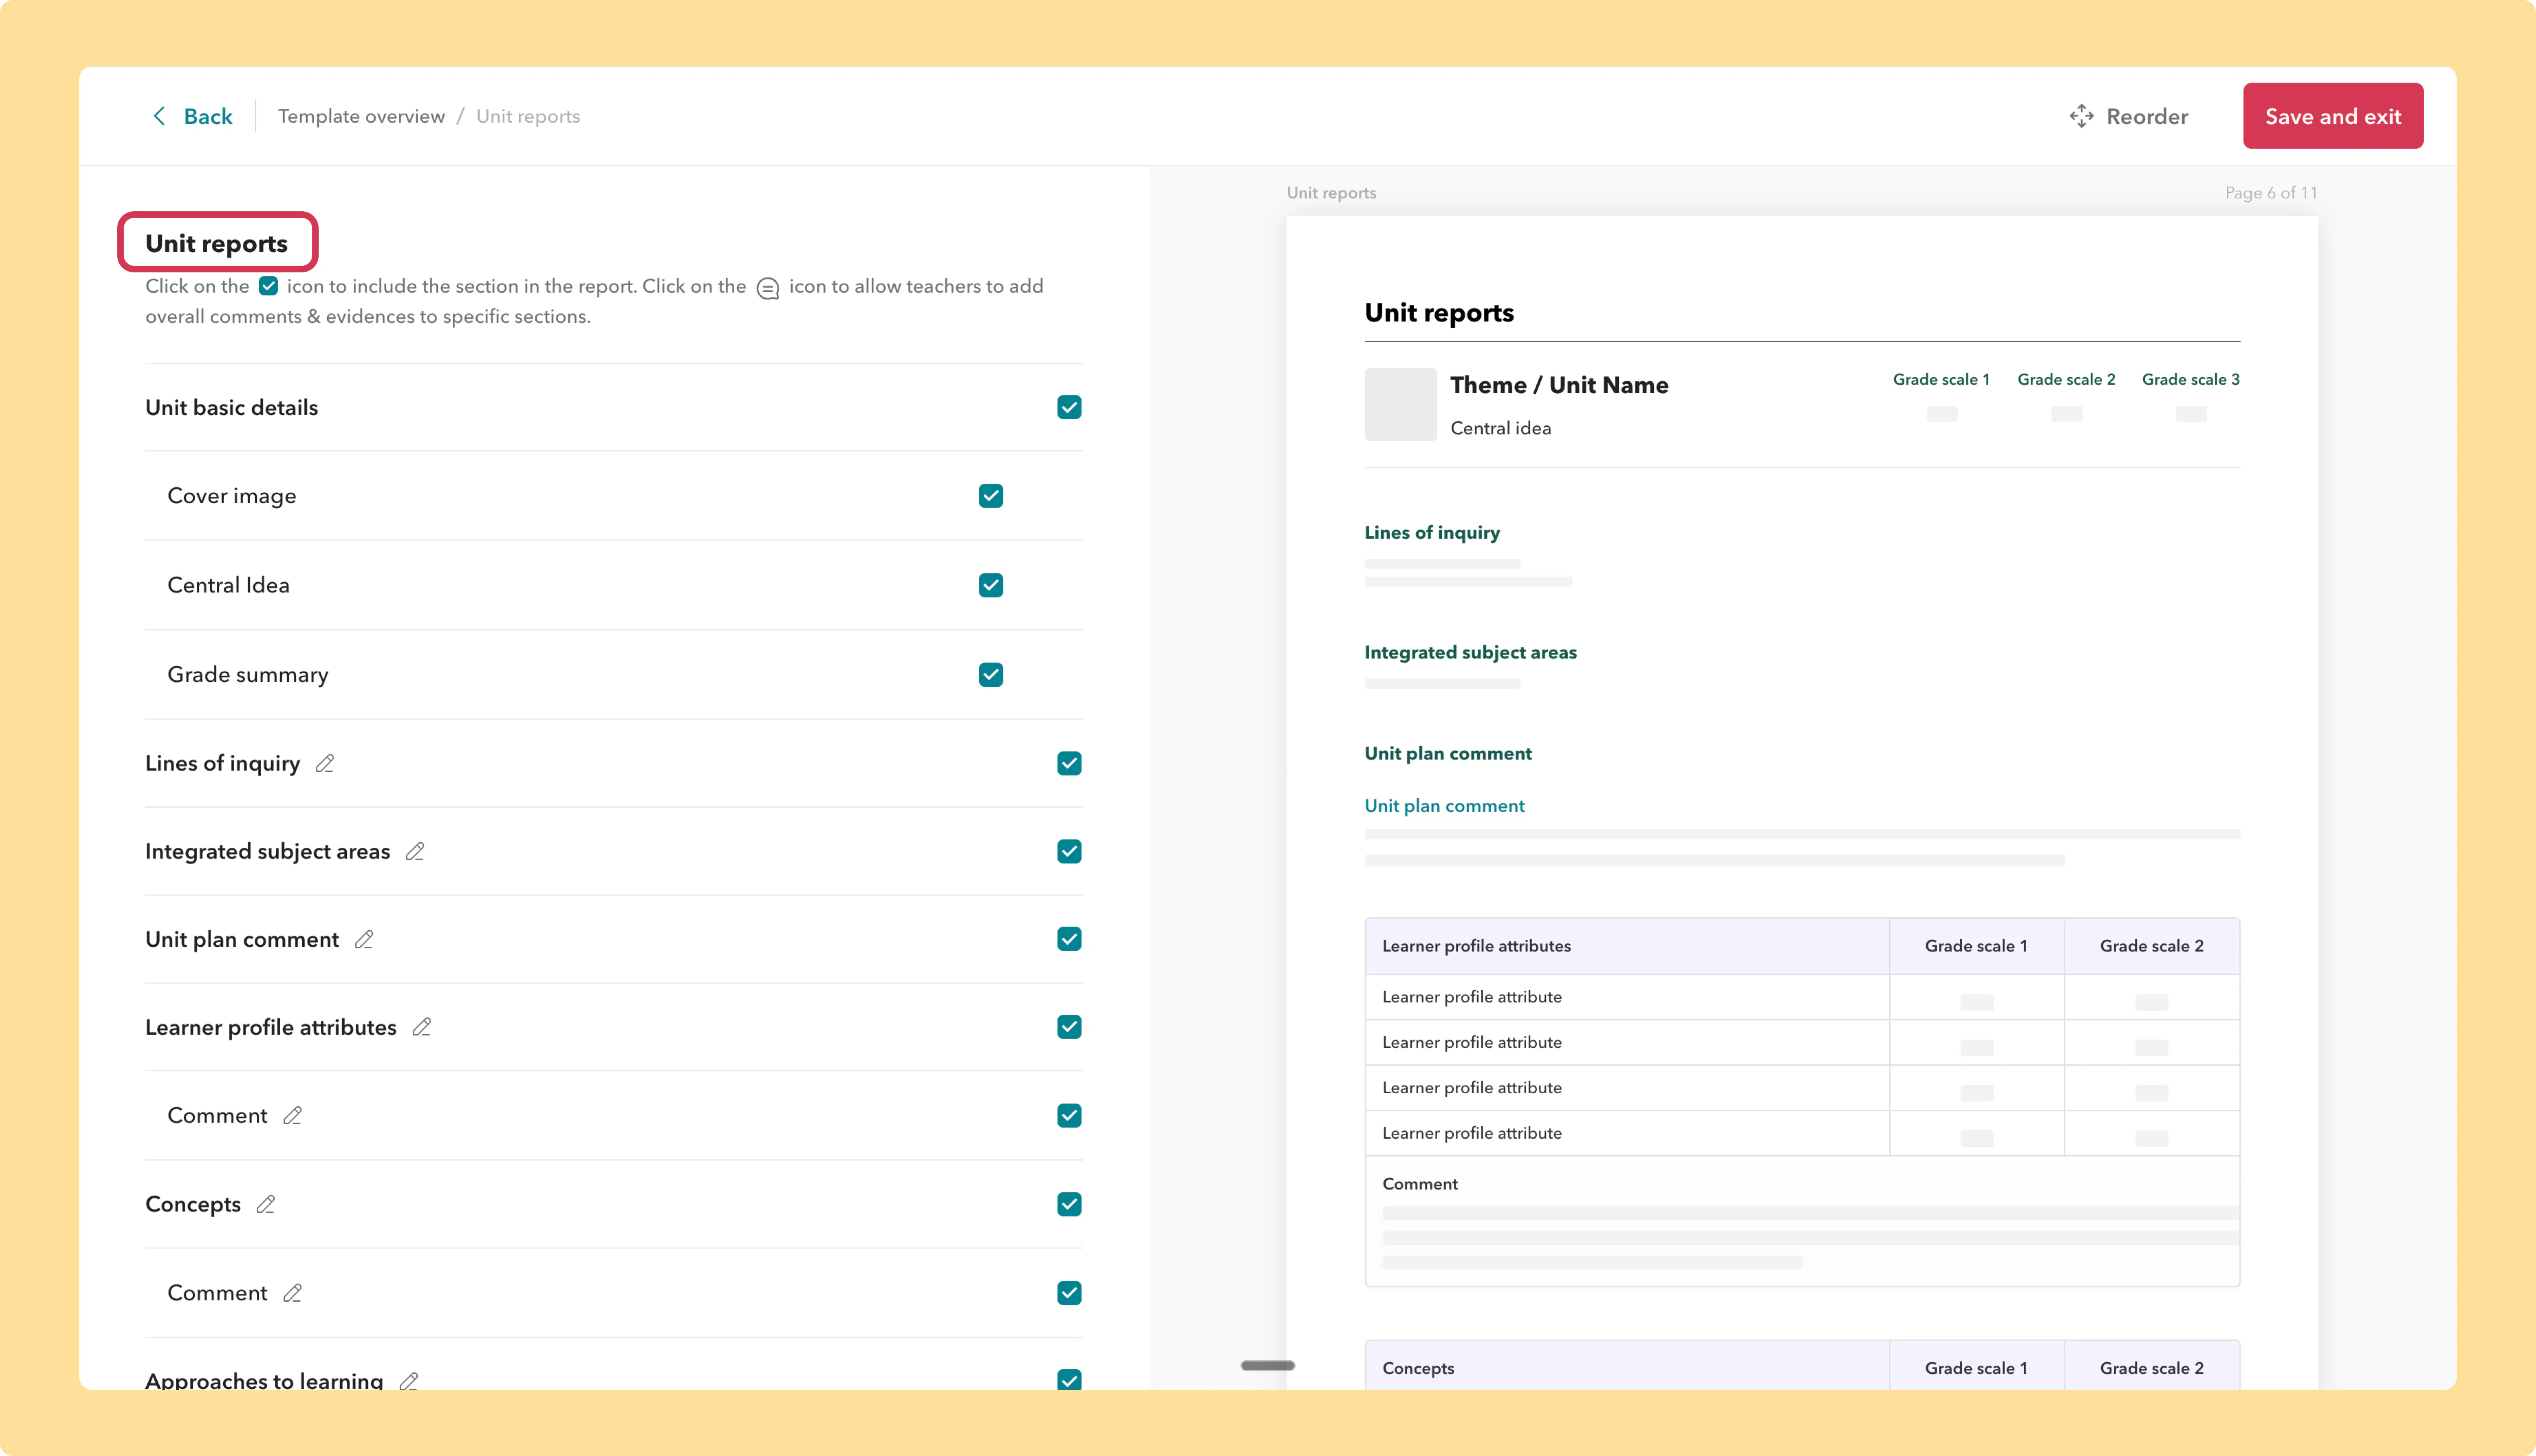
Task: Select the Cover image row label
Action: (x=232, y=496)
